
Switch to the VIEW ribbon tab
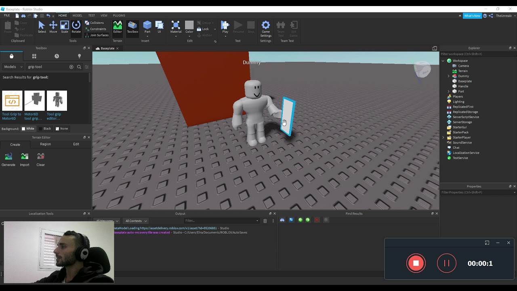pyautogui.click(x=104, y=15)
